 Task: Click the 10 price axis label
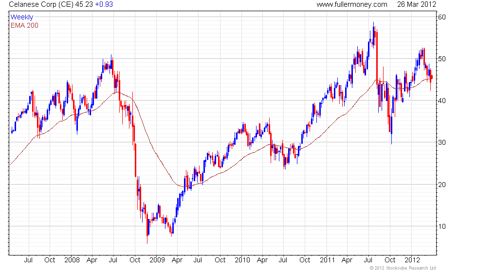[x=442, y=226]
